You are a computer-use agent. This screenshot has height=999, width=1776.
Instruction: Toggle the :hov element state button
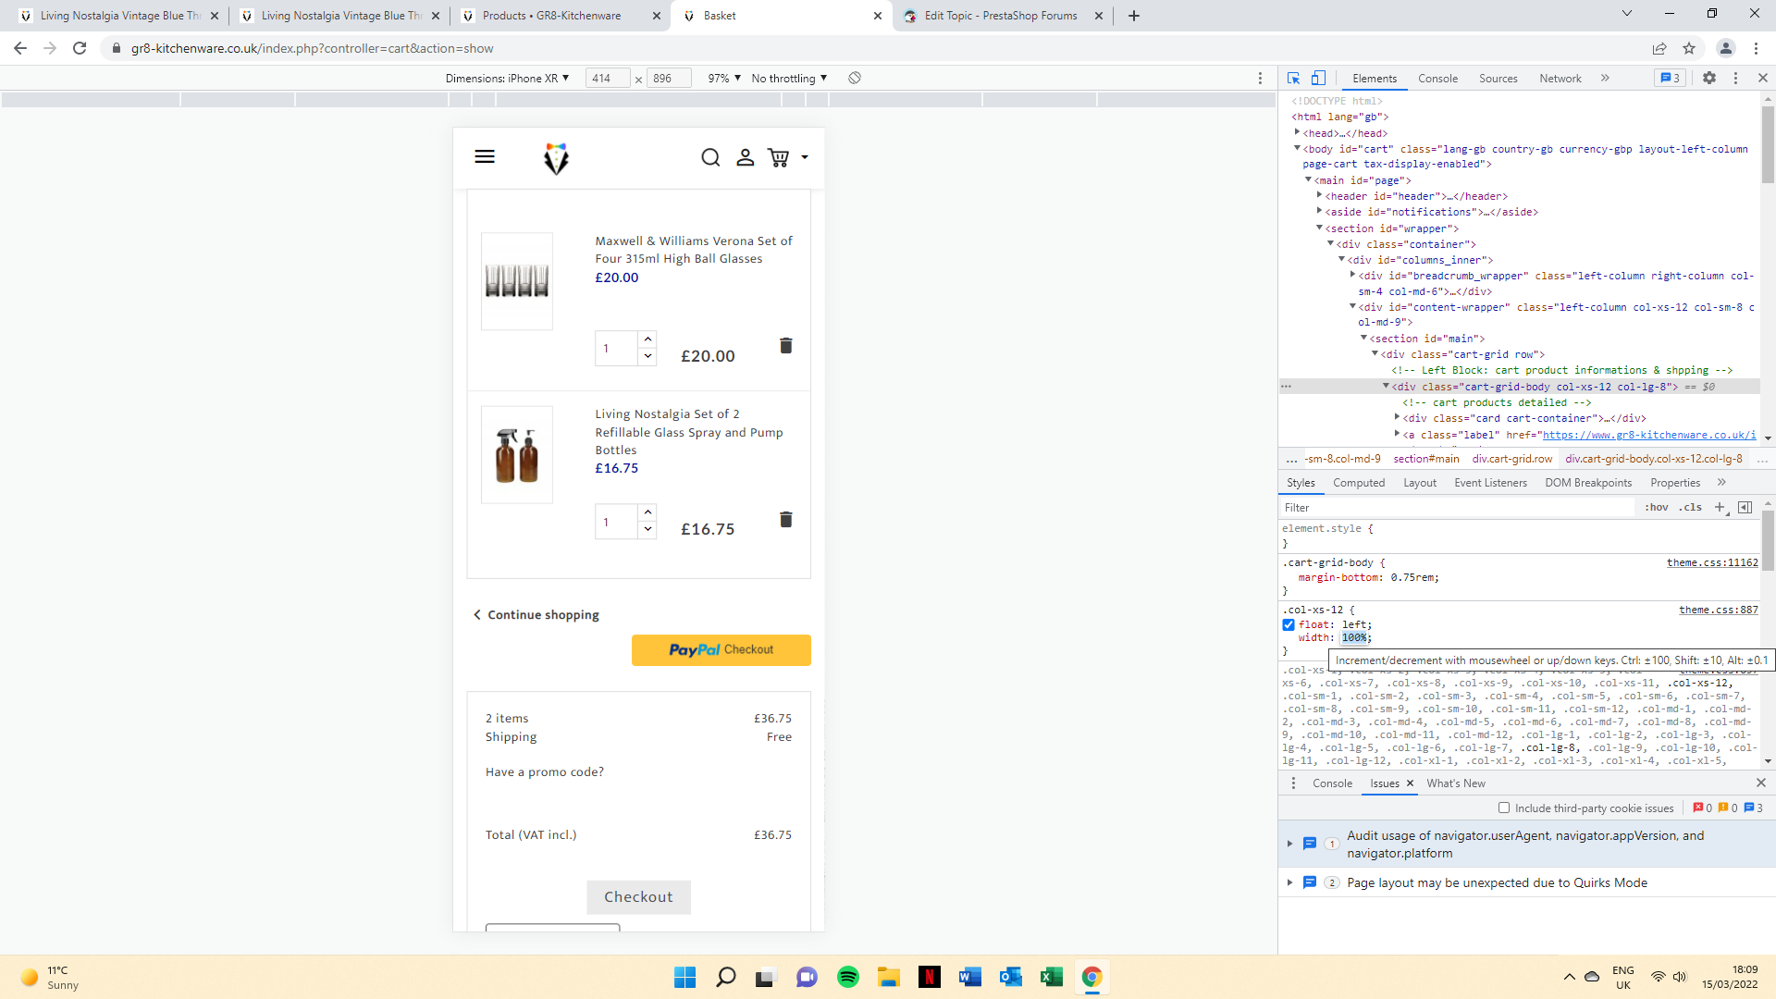[1656, 507]
